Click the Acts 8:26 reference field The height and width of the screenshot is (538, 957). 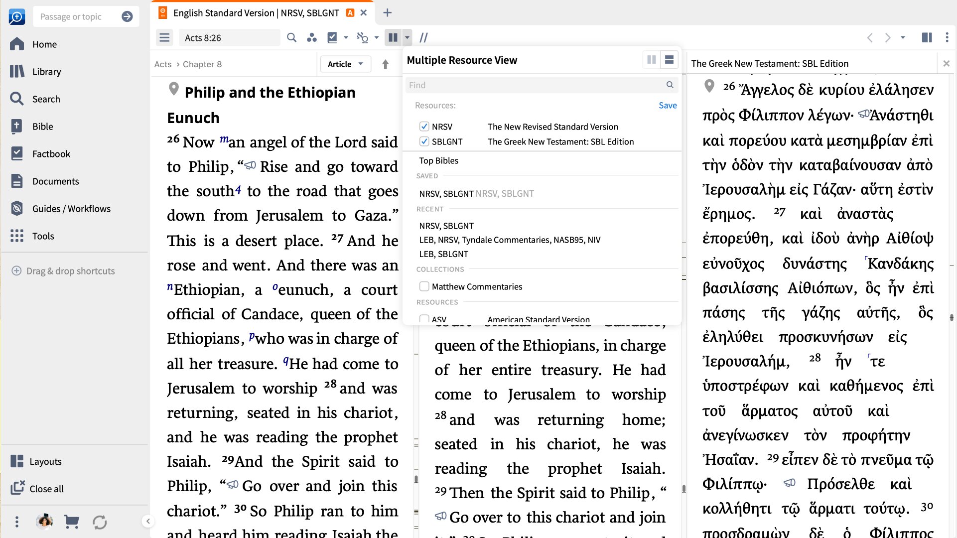coord(229,37)
